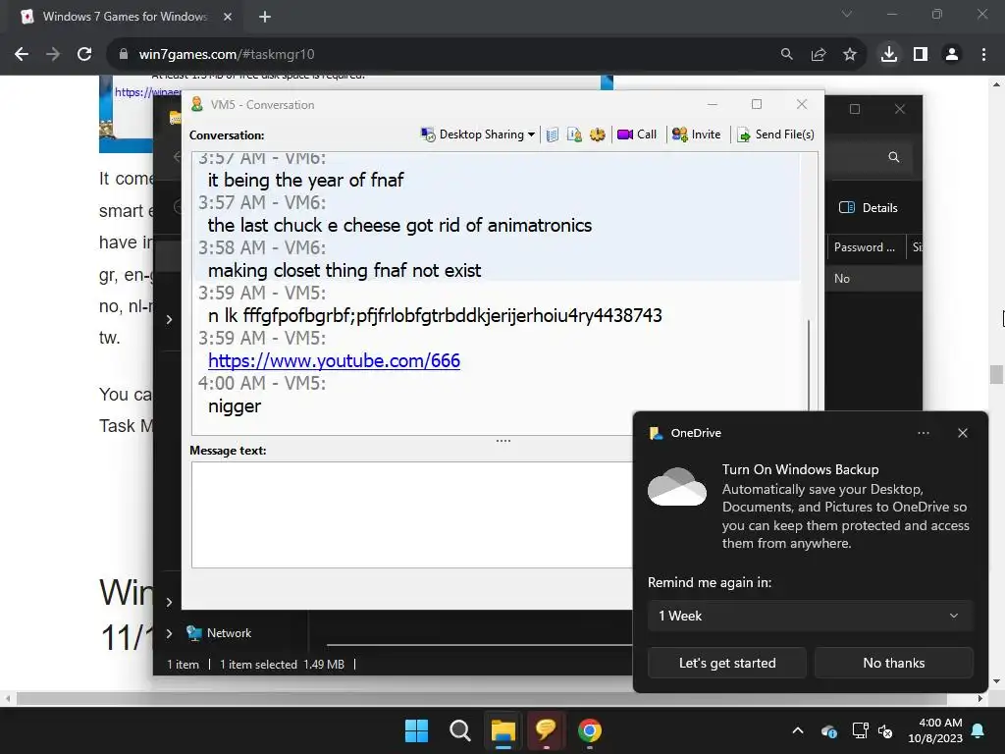Reload the win7games page
The image size is (1005, 754).
pyautogui.click(x=84, y=55)
